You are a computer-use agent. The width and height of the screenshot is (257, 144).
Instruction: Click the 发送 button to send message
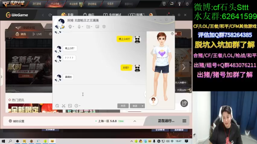[135, 106]
